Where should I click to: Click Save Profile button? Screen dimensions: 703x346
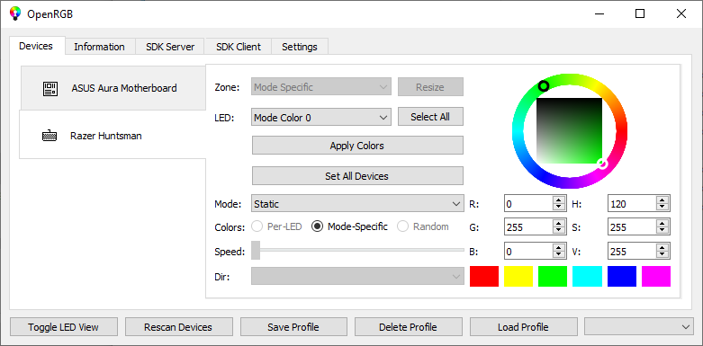293,327
